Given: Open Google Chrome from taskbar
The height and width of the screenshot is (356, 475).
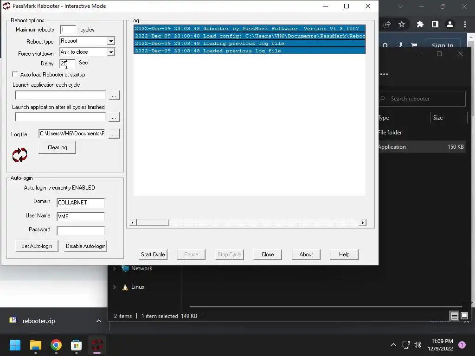Looking at the screenshot, I should [x=56, y=345].
